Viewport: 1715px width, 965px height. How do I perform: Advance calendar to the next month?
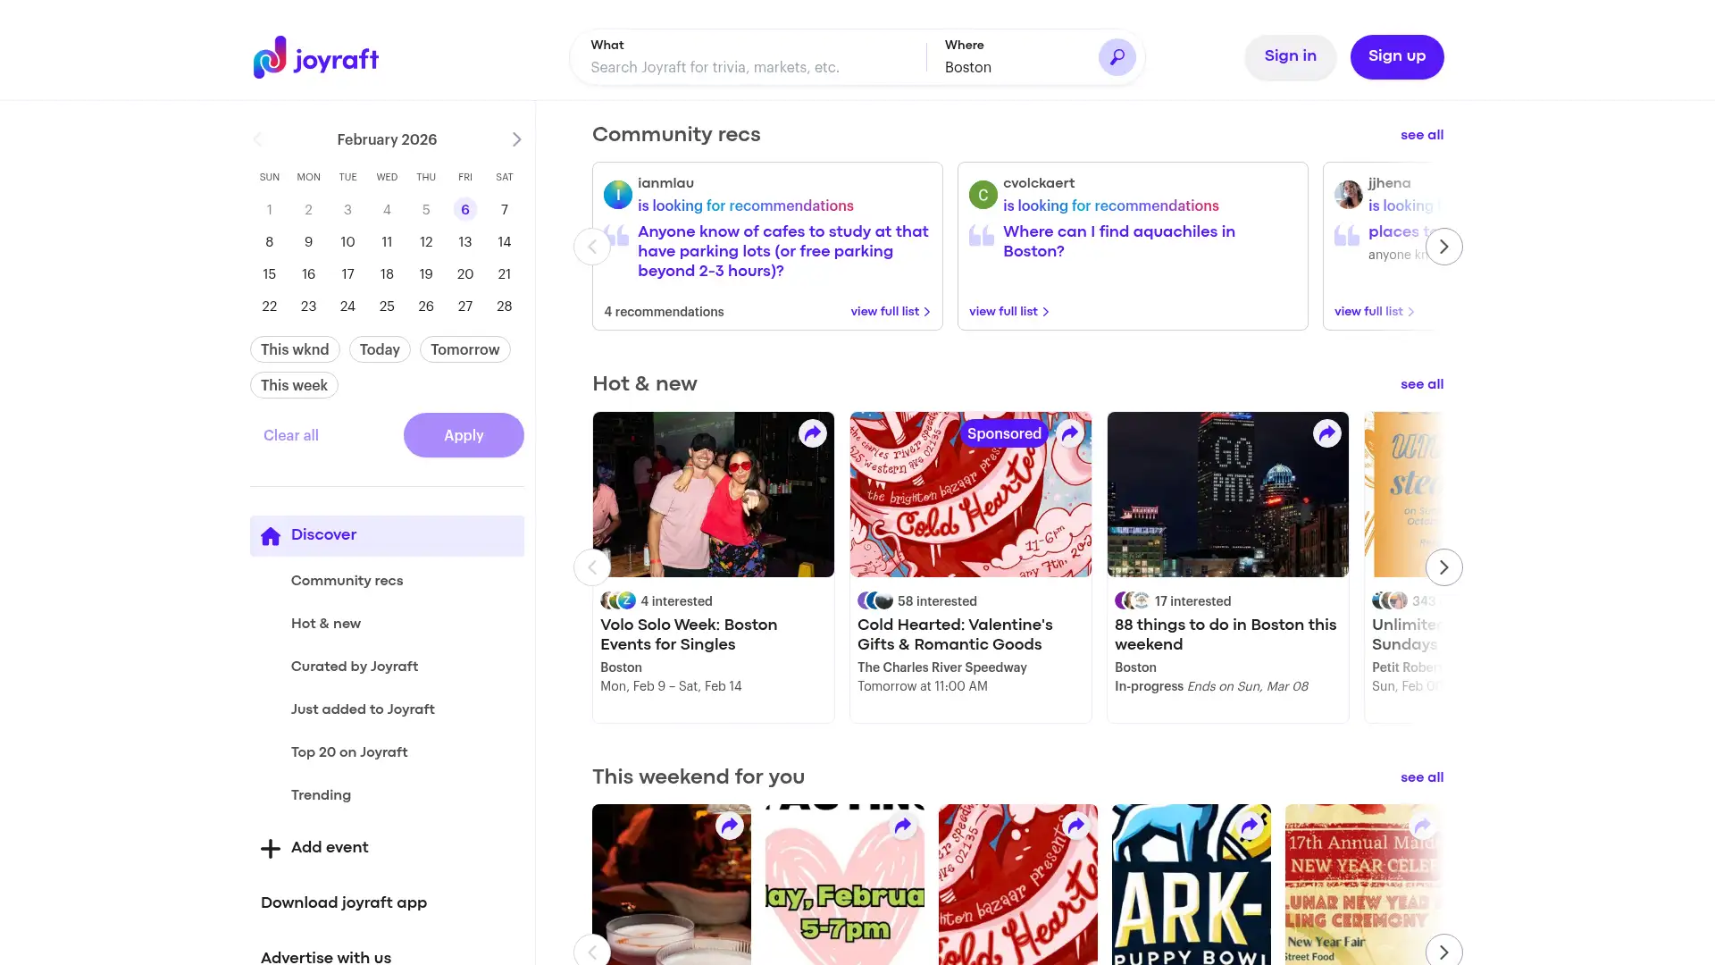516,139
